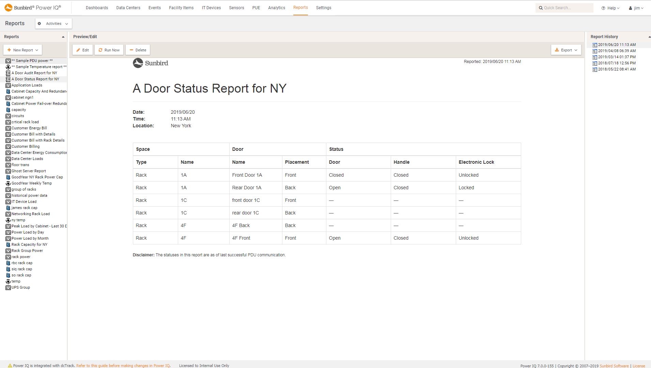Click the refresh icon on Run Now
This screenshot has width=651, height=368.
(x=100, y=50)
